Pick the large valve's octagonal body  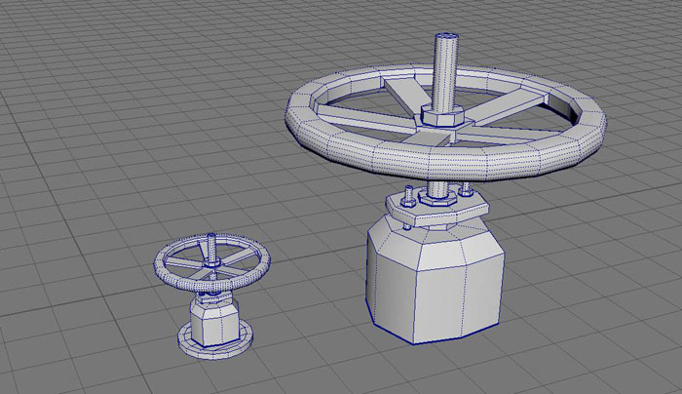tap(434, 285)
